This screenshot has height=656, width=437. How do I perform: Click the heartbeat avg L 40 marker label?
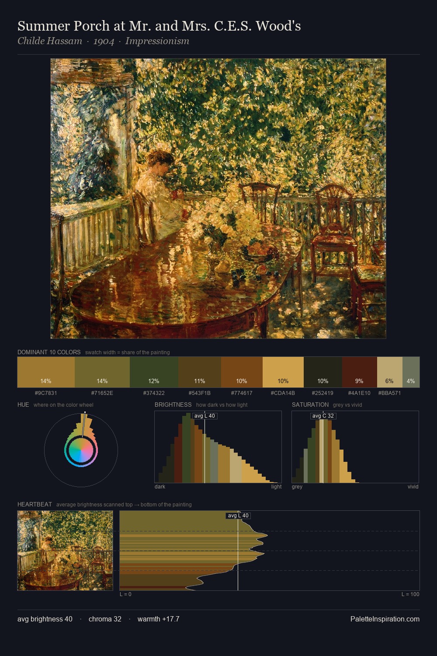point(238,516)
